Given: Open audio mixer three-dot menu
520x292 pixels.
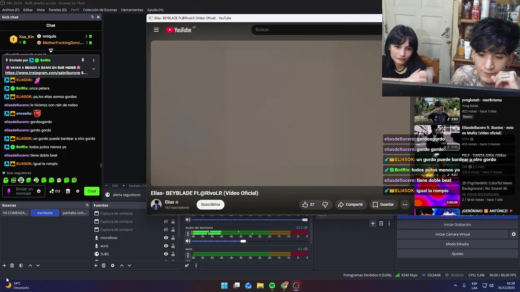Looking at the screenshot, I should (x=196, y=266).
